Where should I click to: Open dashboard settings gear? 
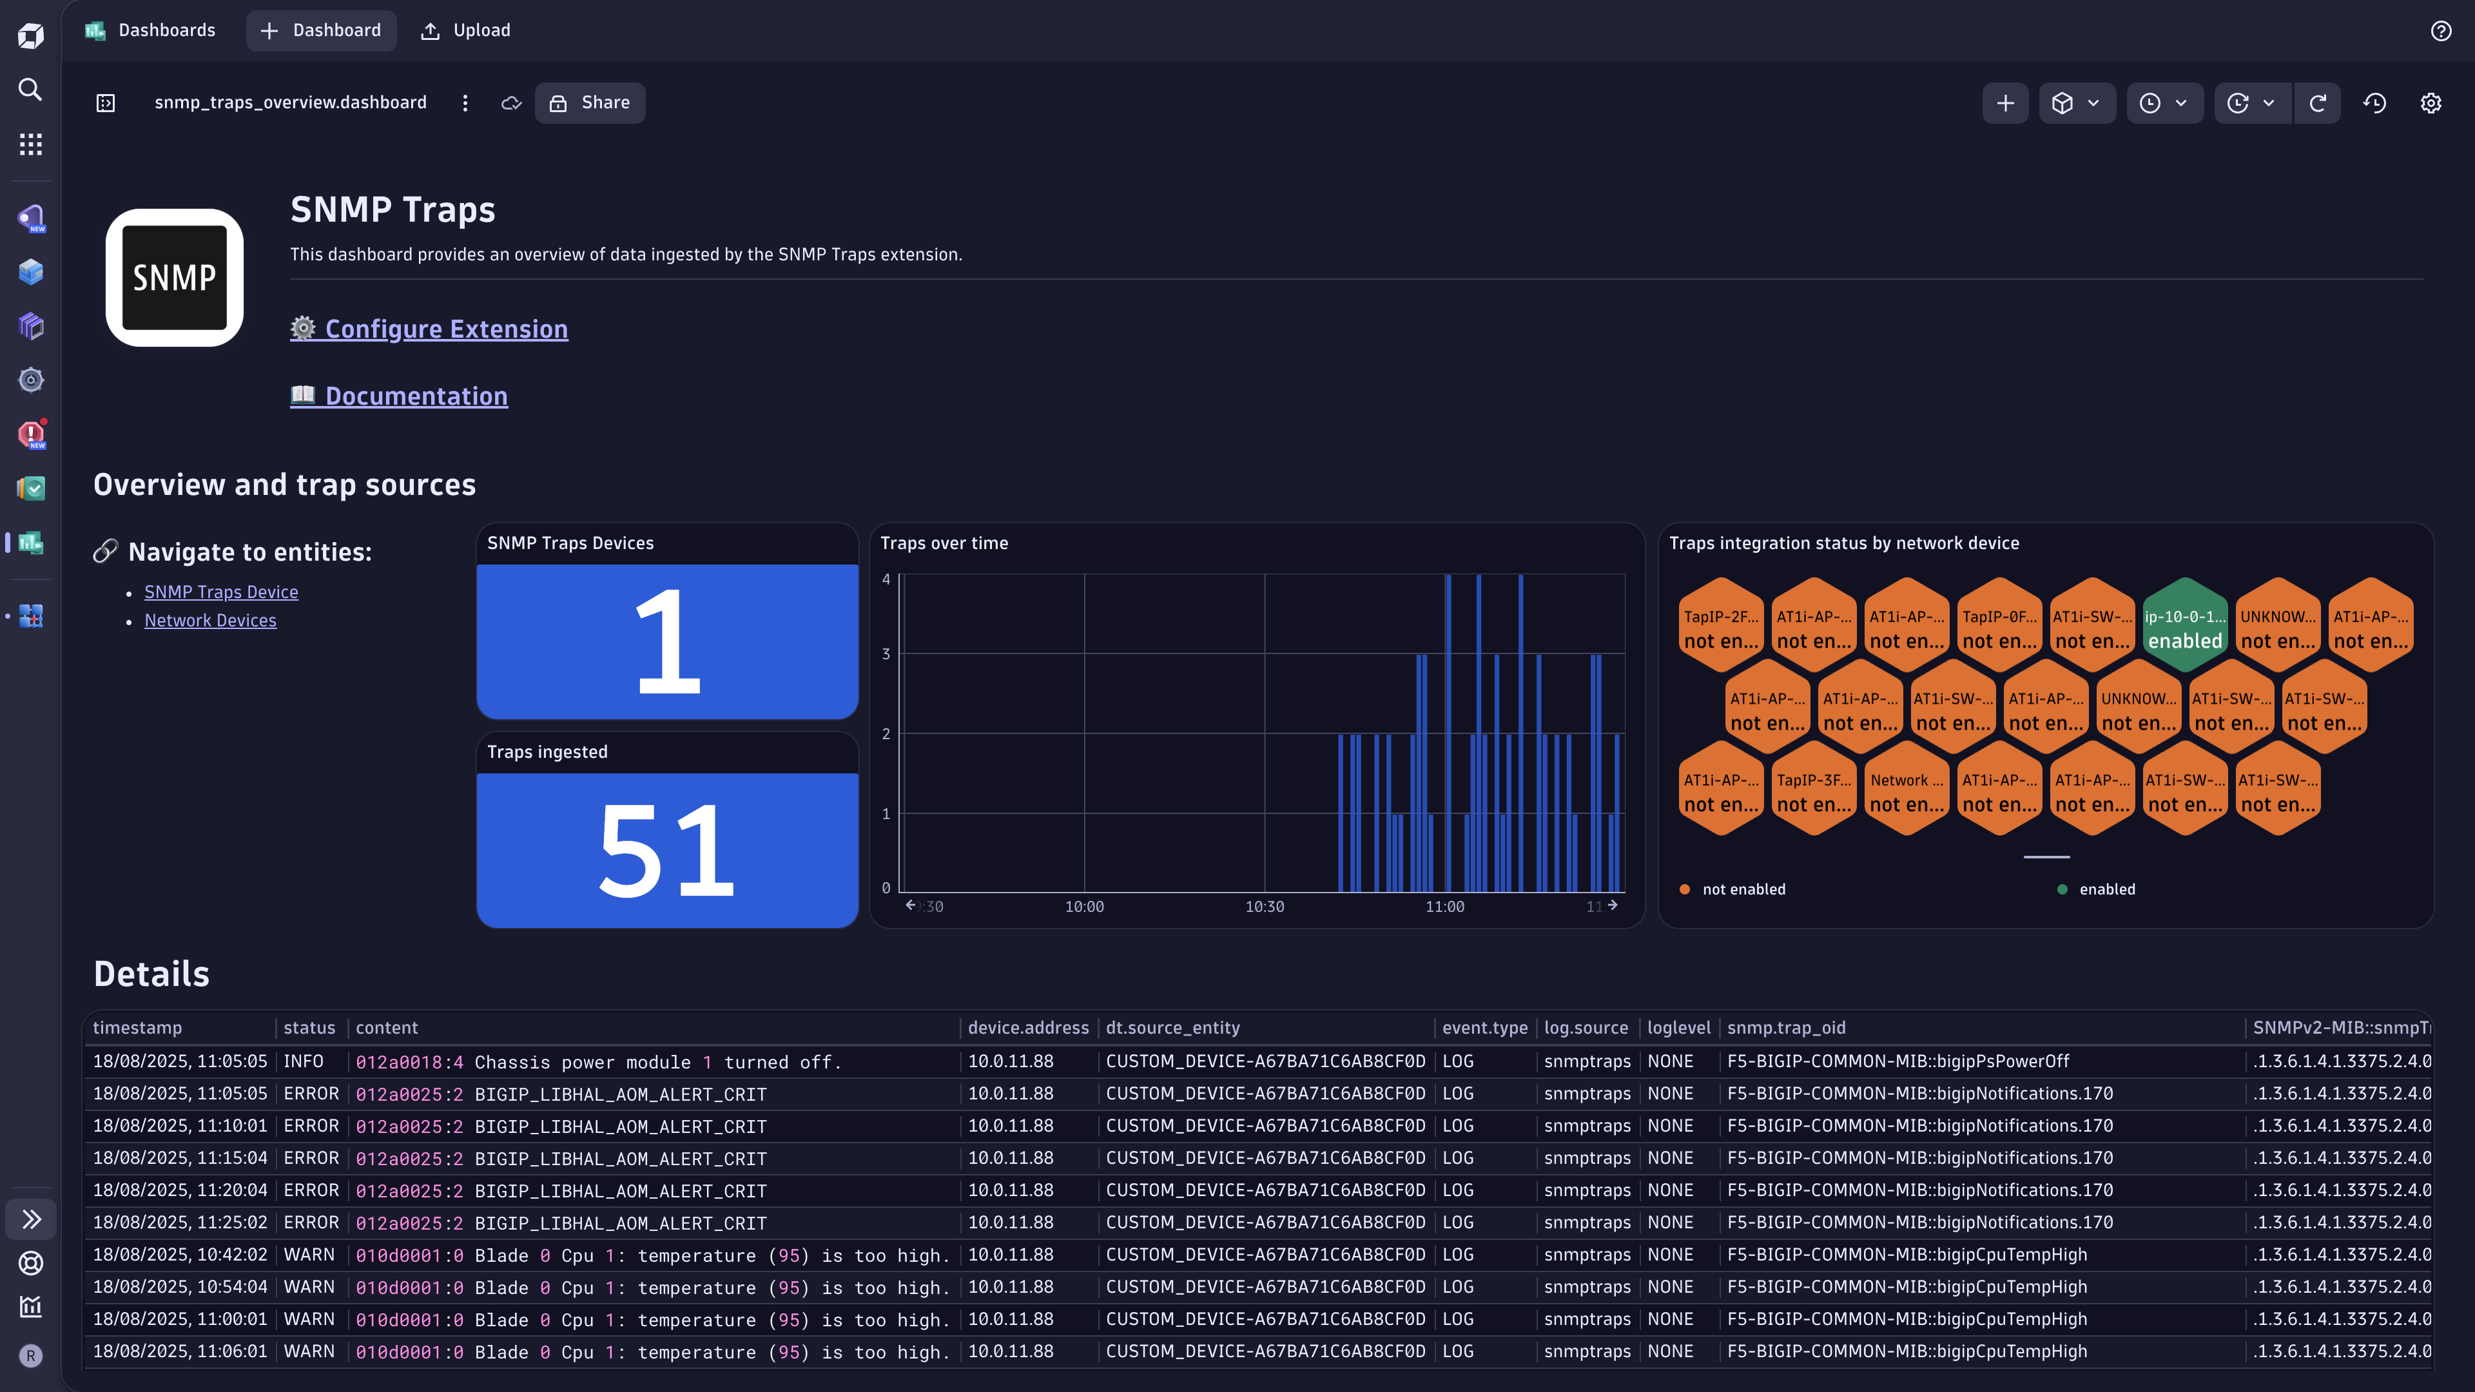point(2431,103)
